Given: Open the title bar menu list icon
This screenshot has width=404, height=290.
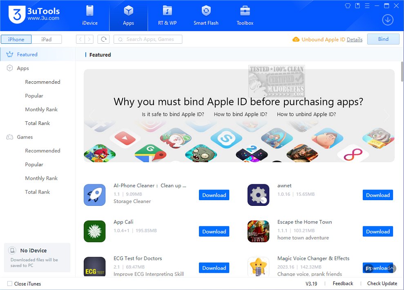Looking at the screenshot, I should 367,6.
